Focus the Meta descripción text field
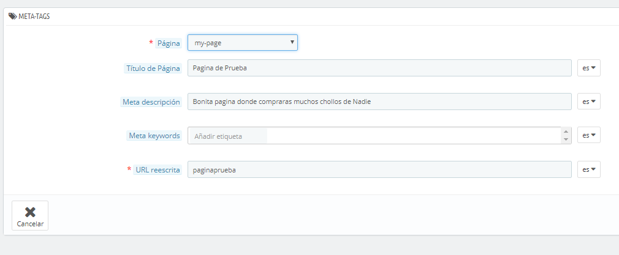619x255 pixels. pyautogui.click(x=379, y=102)
